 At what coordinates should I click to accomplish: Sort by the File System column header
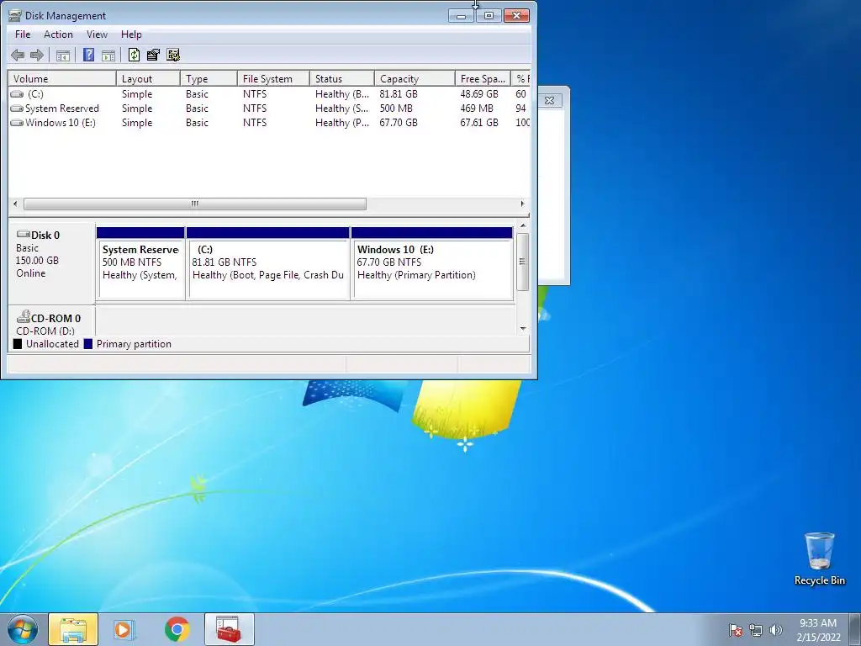[273, 78]
